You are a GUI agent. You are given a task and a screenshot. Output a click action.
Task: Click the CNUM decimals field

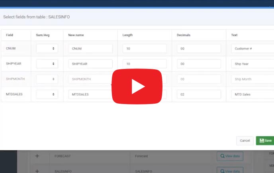[x=199, y=49]
